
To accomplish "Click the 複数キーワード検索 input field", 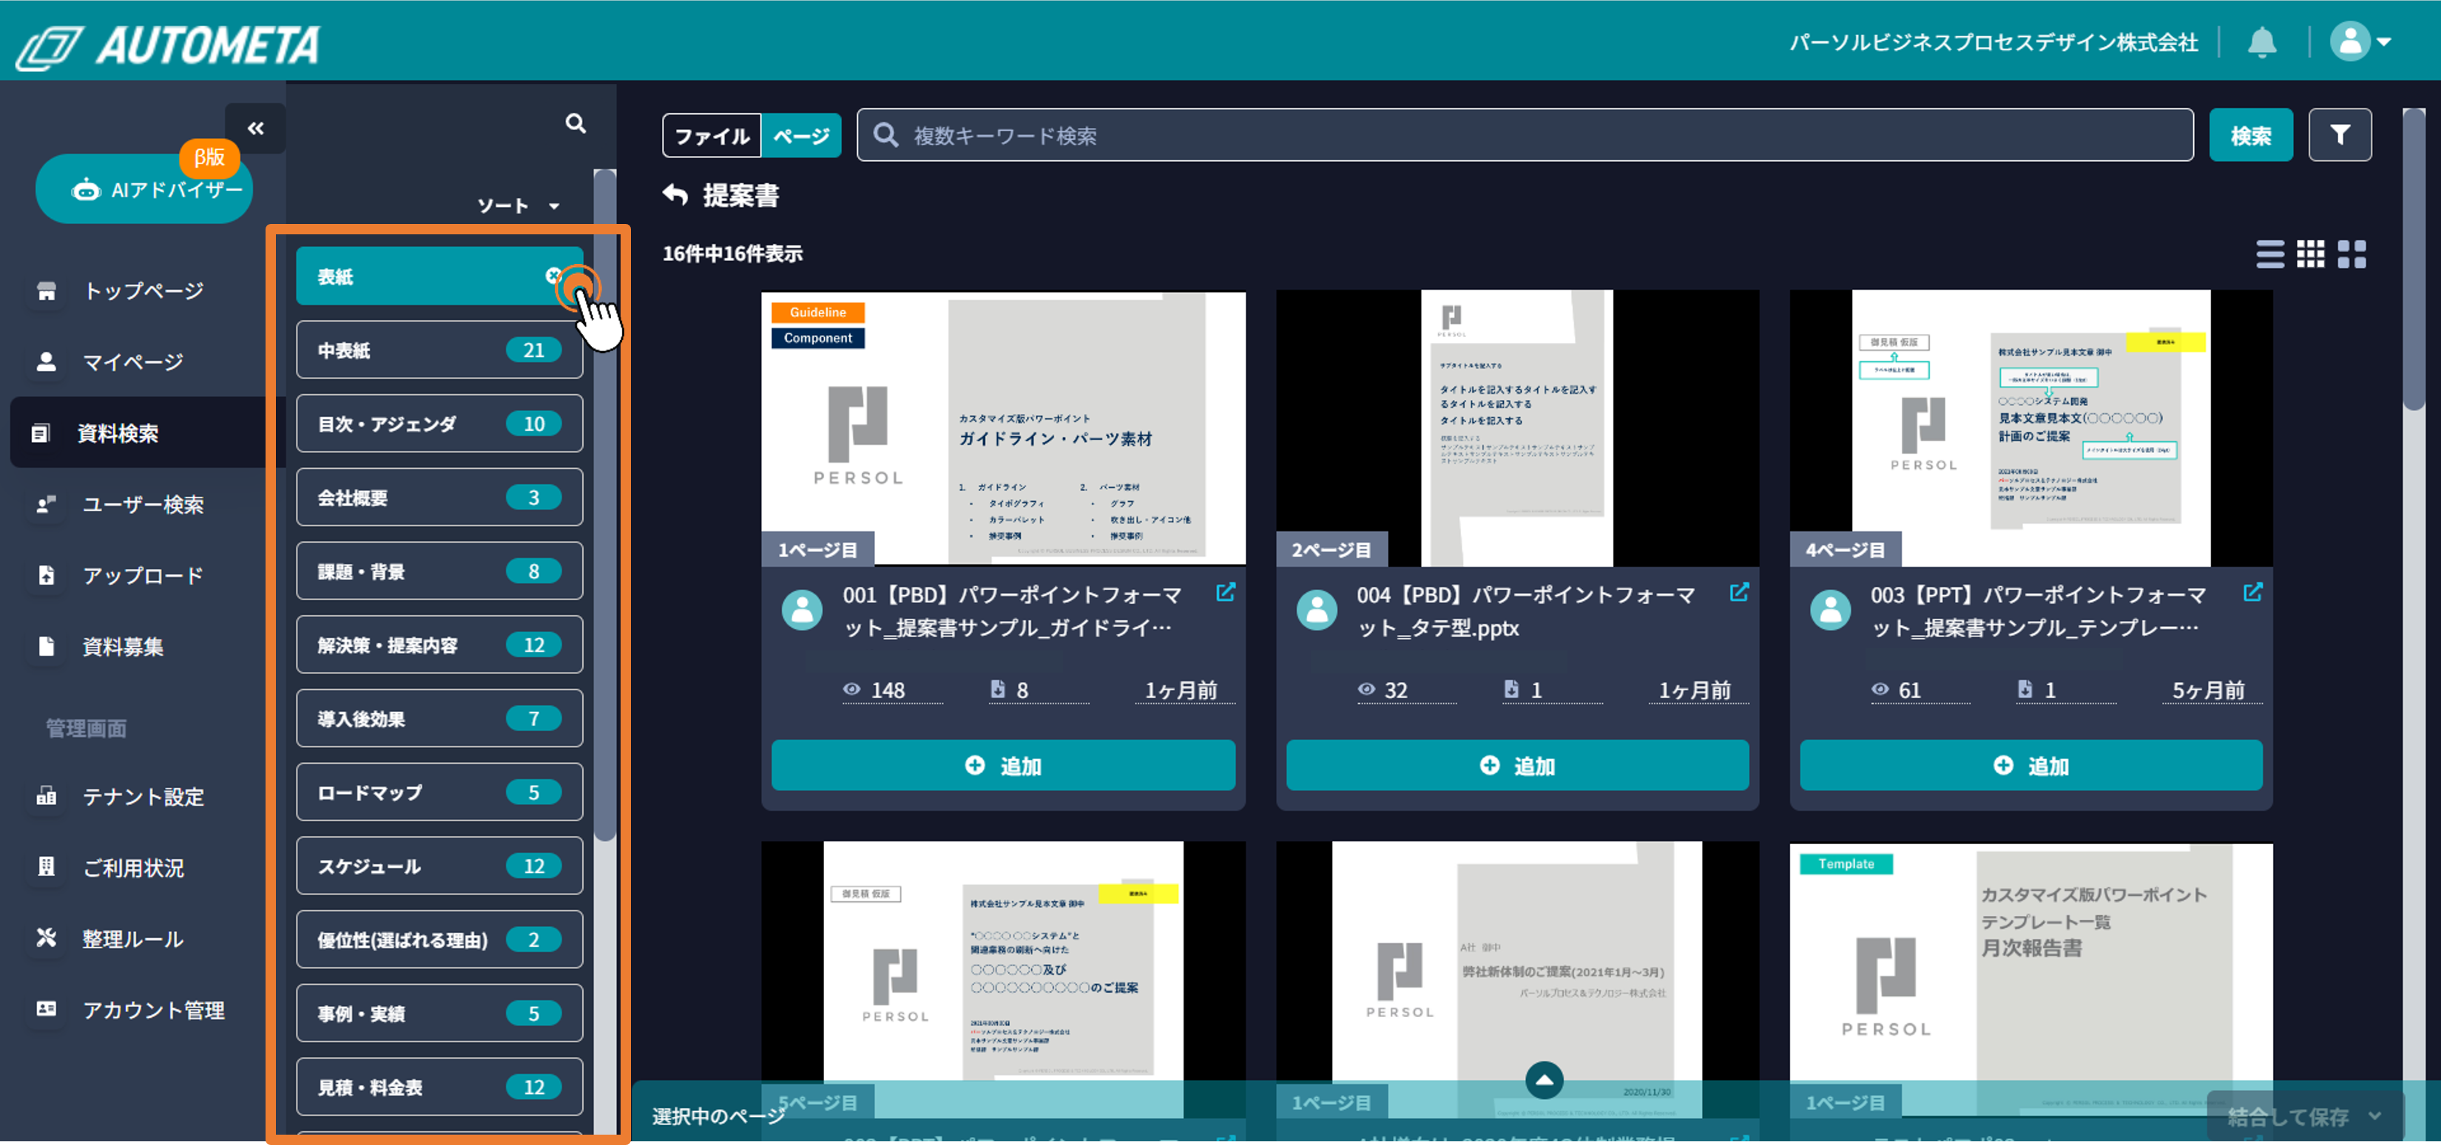I will point(1525,135).
